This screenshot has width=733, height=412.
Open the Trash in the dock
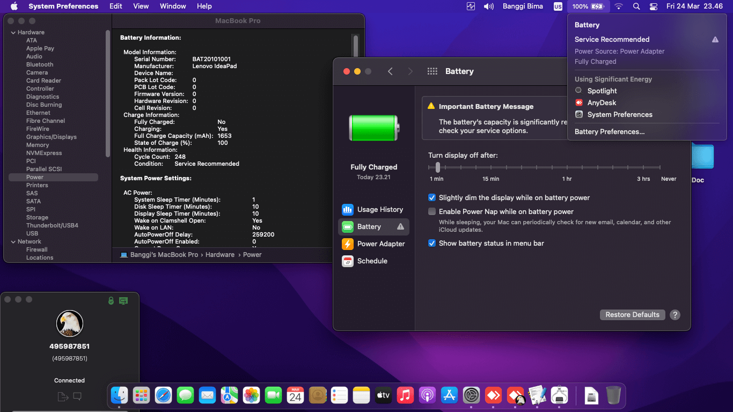coord(613,396)
